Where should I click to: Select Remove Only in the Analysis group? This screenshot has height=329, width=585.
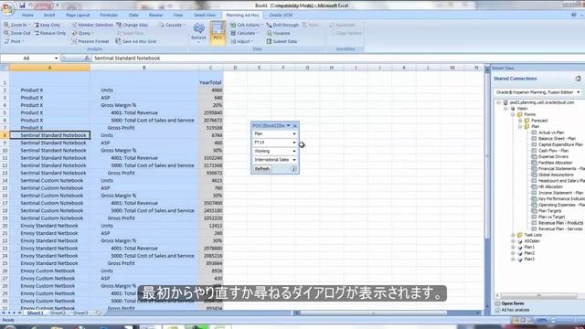(49, 33)
